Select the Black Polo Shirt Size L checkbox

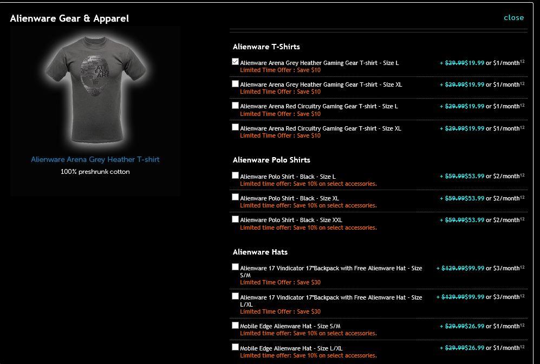point(235,175)
